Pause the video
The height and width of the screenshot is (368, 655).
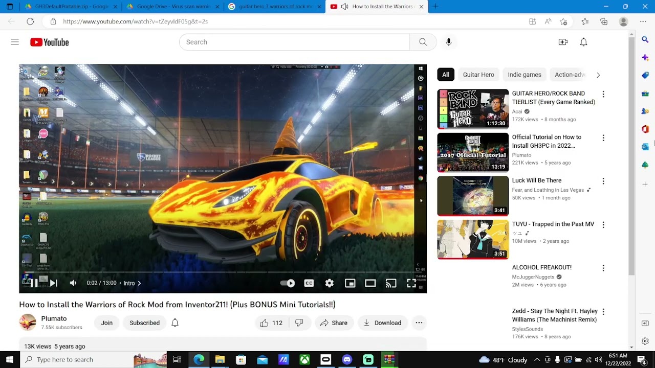[34, 283]
